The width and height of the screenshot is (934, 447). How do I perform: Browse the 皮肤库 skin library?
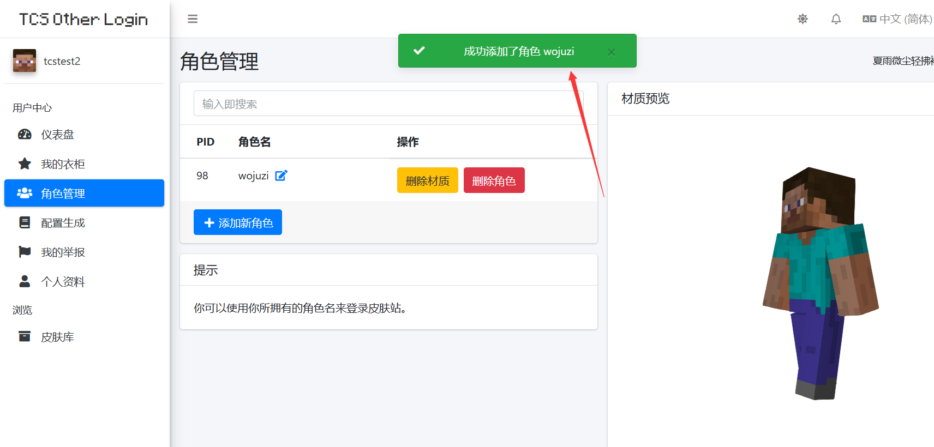(x=57, y=337)
